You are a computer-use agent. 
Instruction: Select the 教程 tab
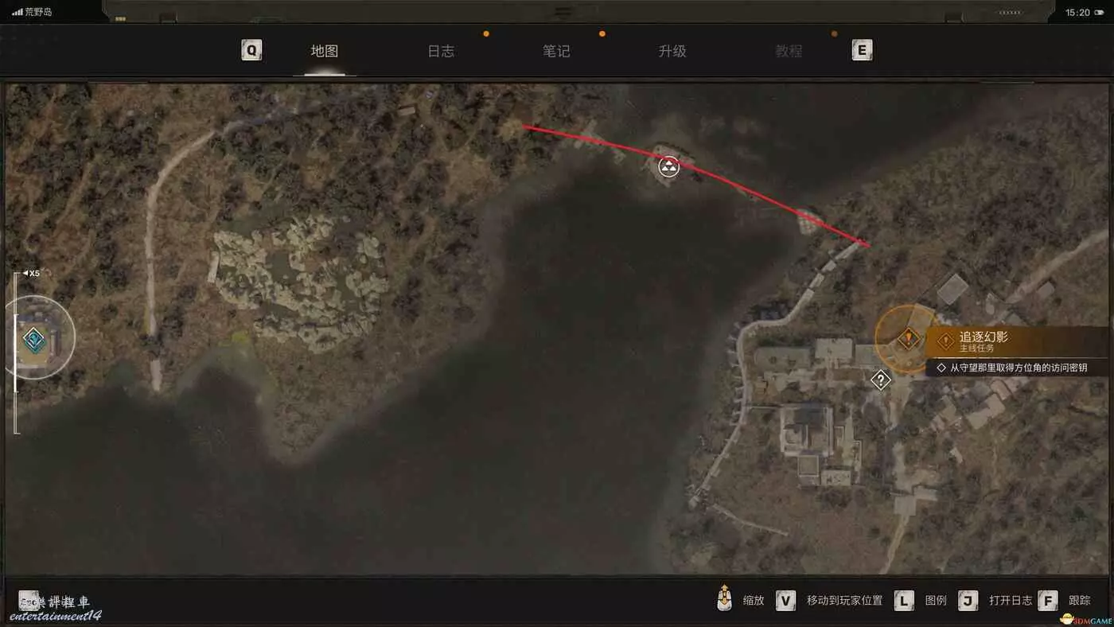pos(789,51)
